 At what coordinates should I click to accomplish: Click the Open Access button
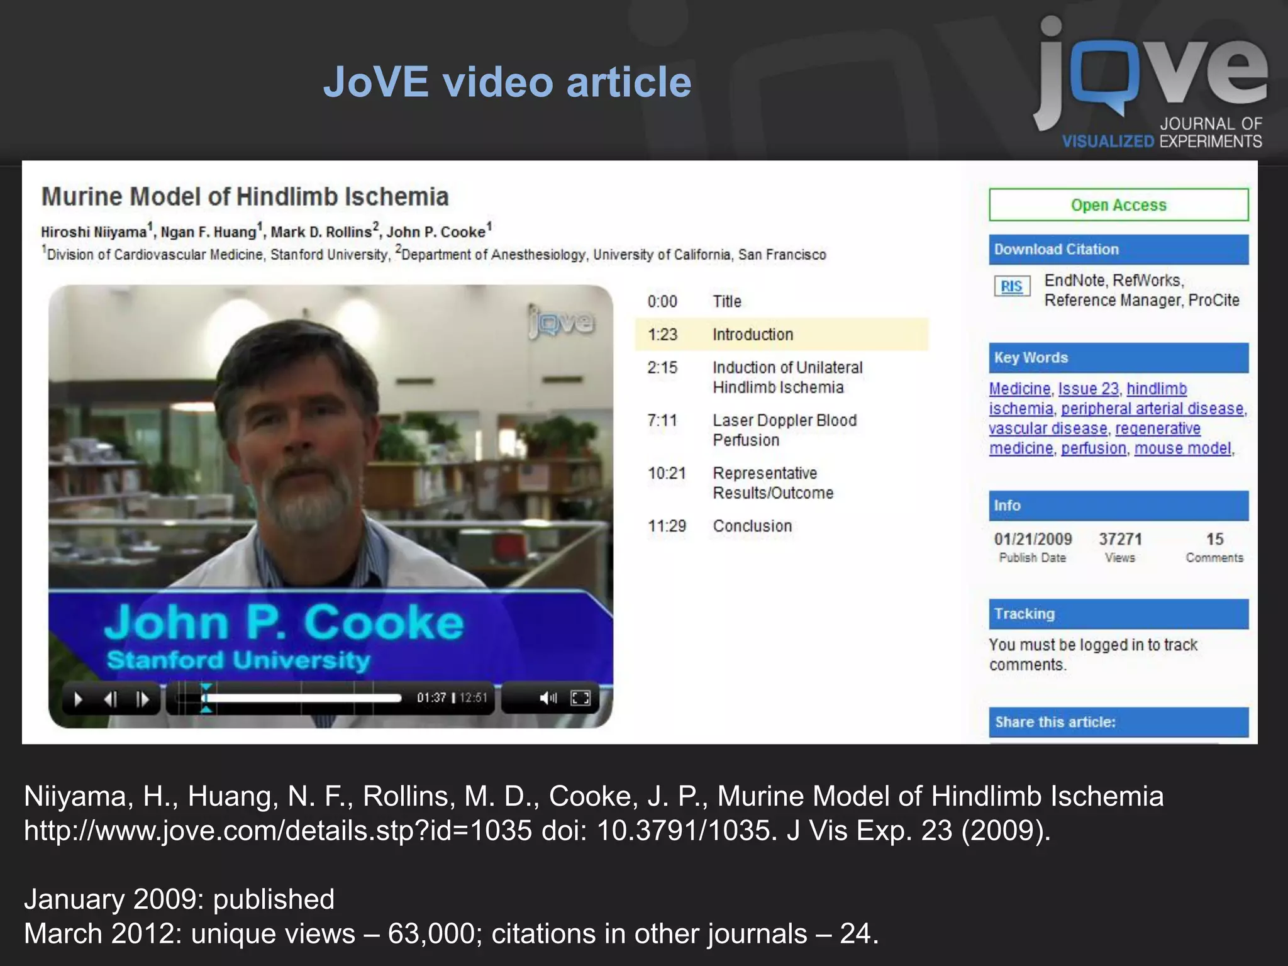click(1118, 205)
